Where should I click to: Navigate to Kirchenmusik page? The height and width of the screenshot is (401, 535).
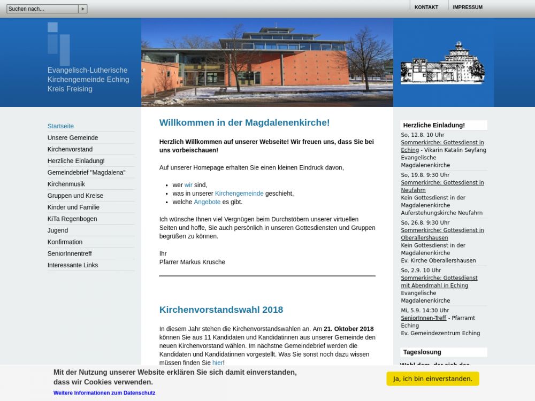click(66, 184)
